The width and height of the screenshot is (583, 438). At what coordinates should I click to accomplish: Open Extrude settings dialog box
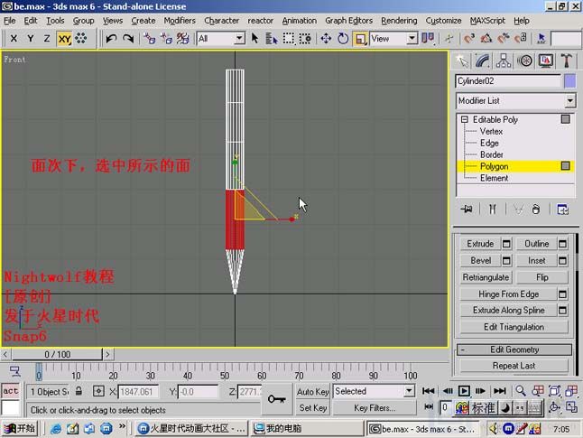coord(506,244)
